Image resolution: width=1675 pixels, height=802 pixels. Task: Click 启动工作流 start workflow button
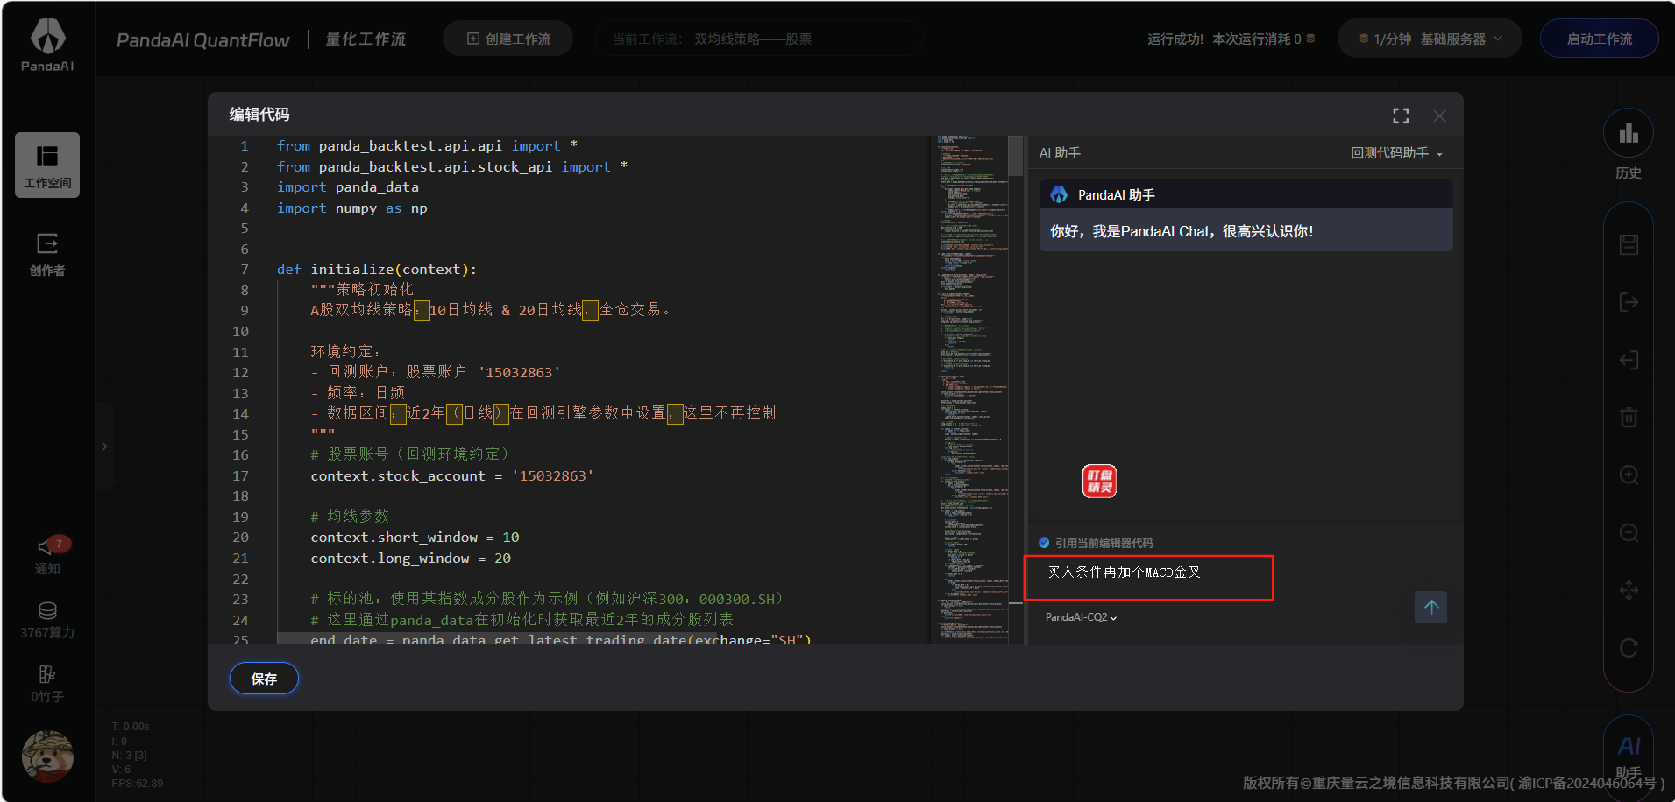1599,39
